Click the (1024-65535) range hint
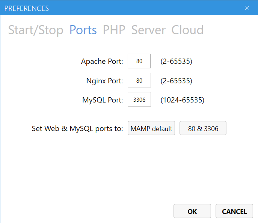 tap(182, 100)
